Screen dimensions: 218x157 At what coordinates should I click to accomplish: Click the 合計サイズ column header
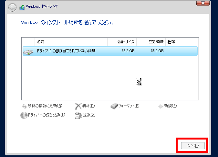click(122, 42)
